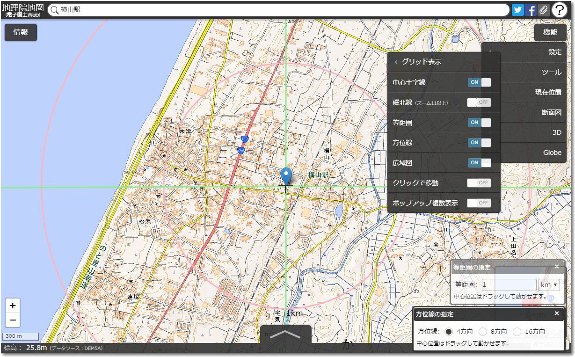Enable the 磁北線 toggle
Viewport: 575px width, 357px height.
pyautogui.click(x=479, y=102)
